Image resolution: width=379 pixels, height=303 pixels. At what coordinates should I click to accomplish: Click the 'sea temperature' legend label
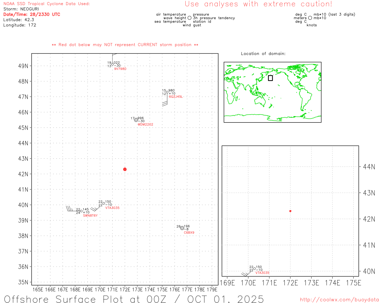[170, 22]
